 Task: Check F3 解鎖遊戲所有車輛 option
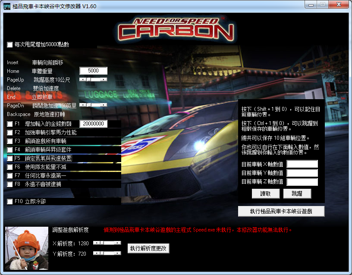pos(9,141)
